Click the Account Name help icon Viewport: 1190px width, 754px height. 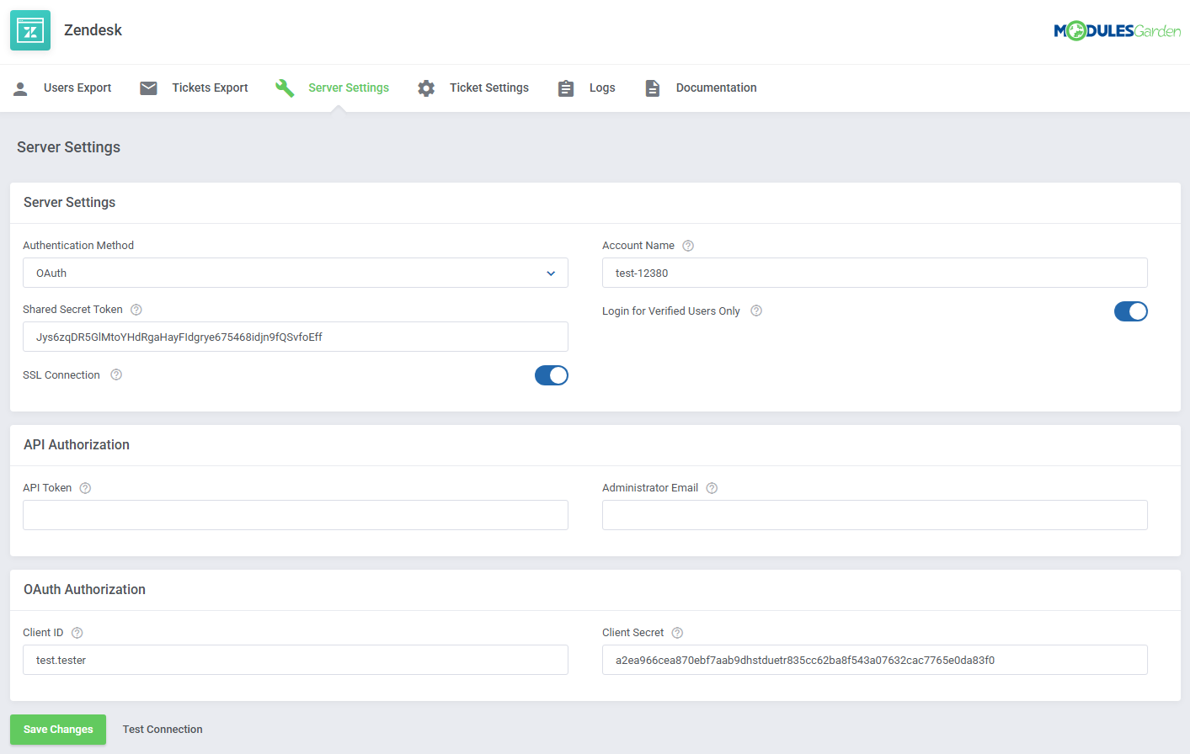click(x=688, y=245)
